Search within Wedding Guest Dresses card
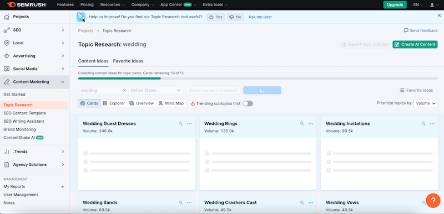This screenshot has width=444, height=214. pyautogui.click(x=181, y=124)
